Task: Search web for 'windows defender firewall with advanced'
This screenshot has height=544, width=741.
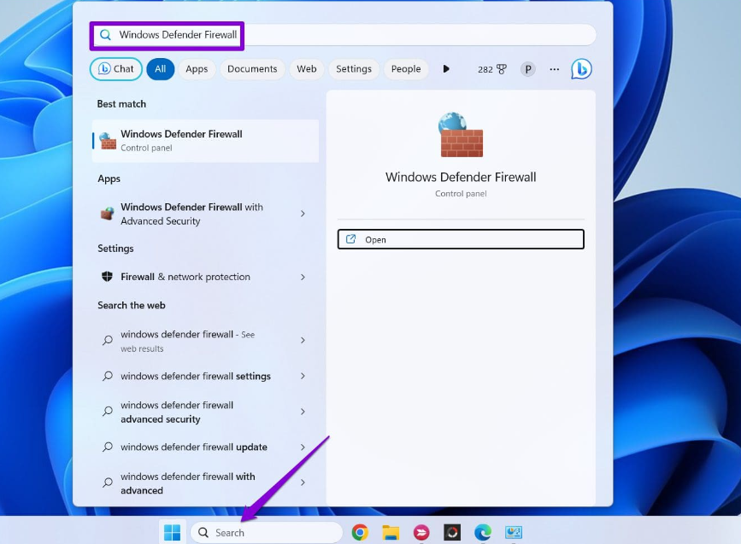Action: [206, 483]
